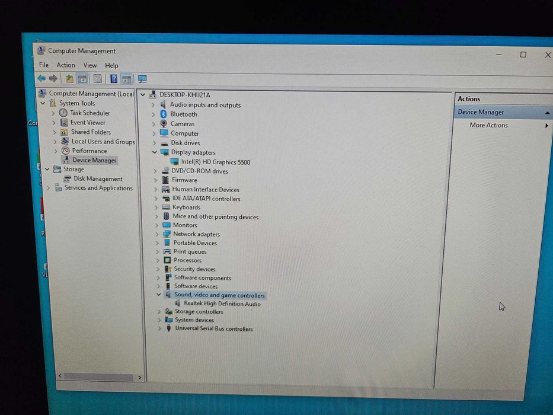Open the View menu
553x415 pixels.
90,65
